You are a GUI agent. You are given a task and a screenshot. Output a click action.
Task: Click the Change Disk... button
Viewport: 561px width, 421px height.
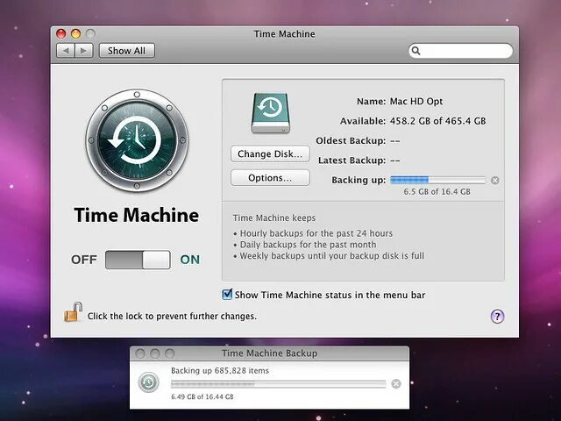pos(270,154)
